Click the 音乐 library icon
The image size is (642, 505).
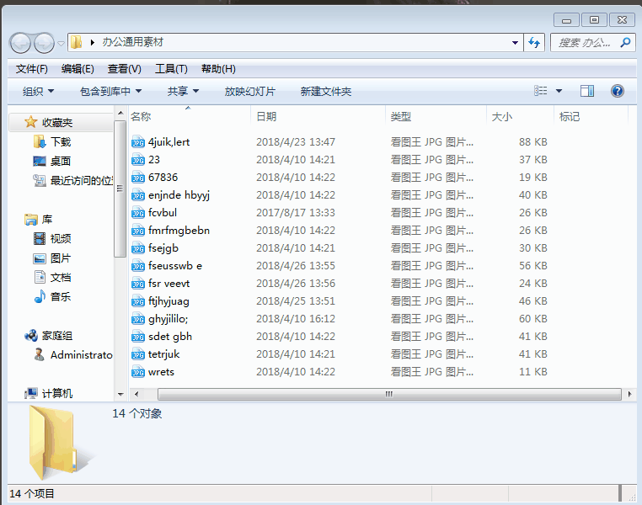point(40,296)
